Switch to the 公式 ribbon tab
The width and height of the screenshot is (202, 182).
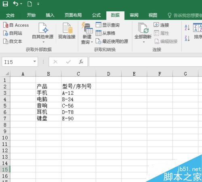[96, 15]
